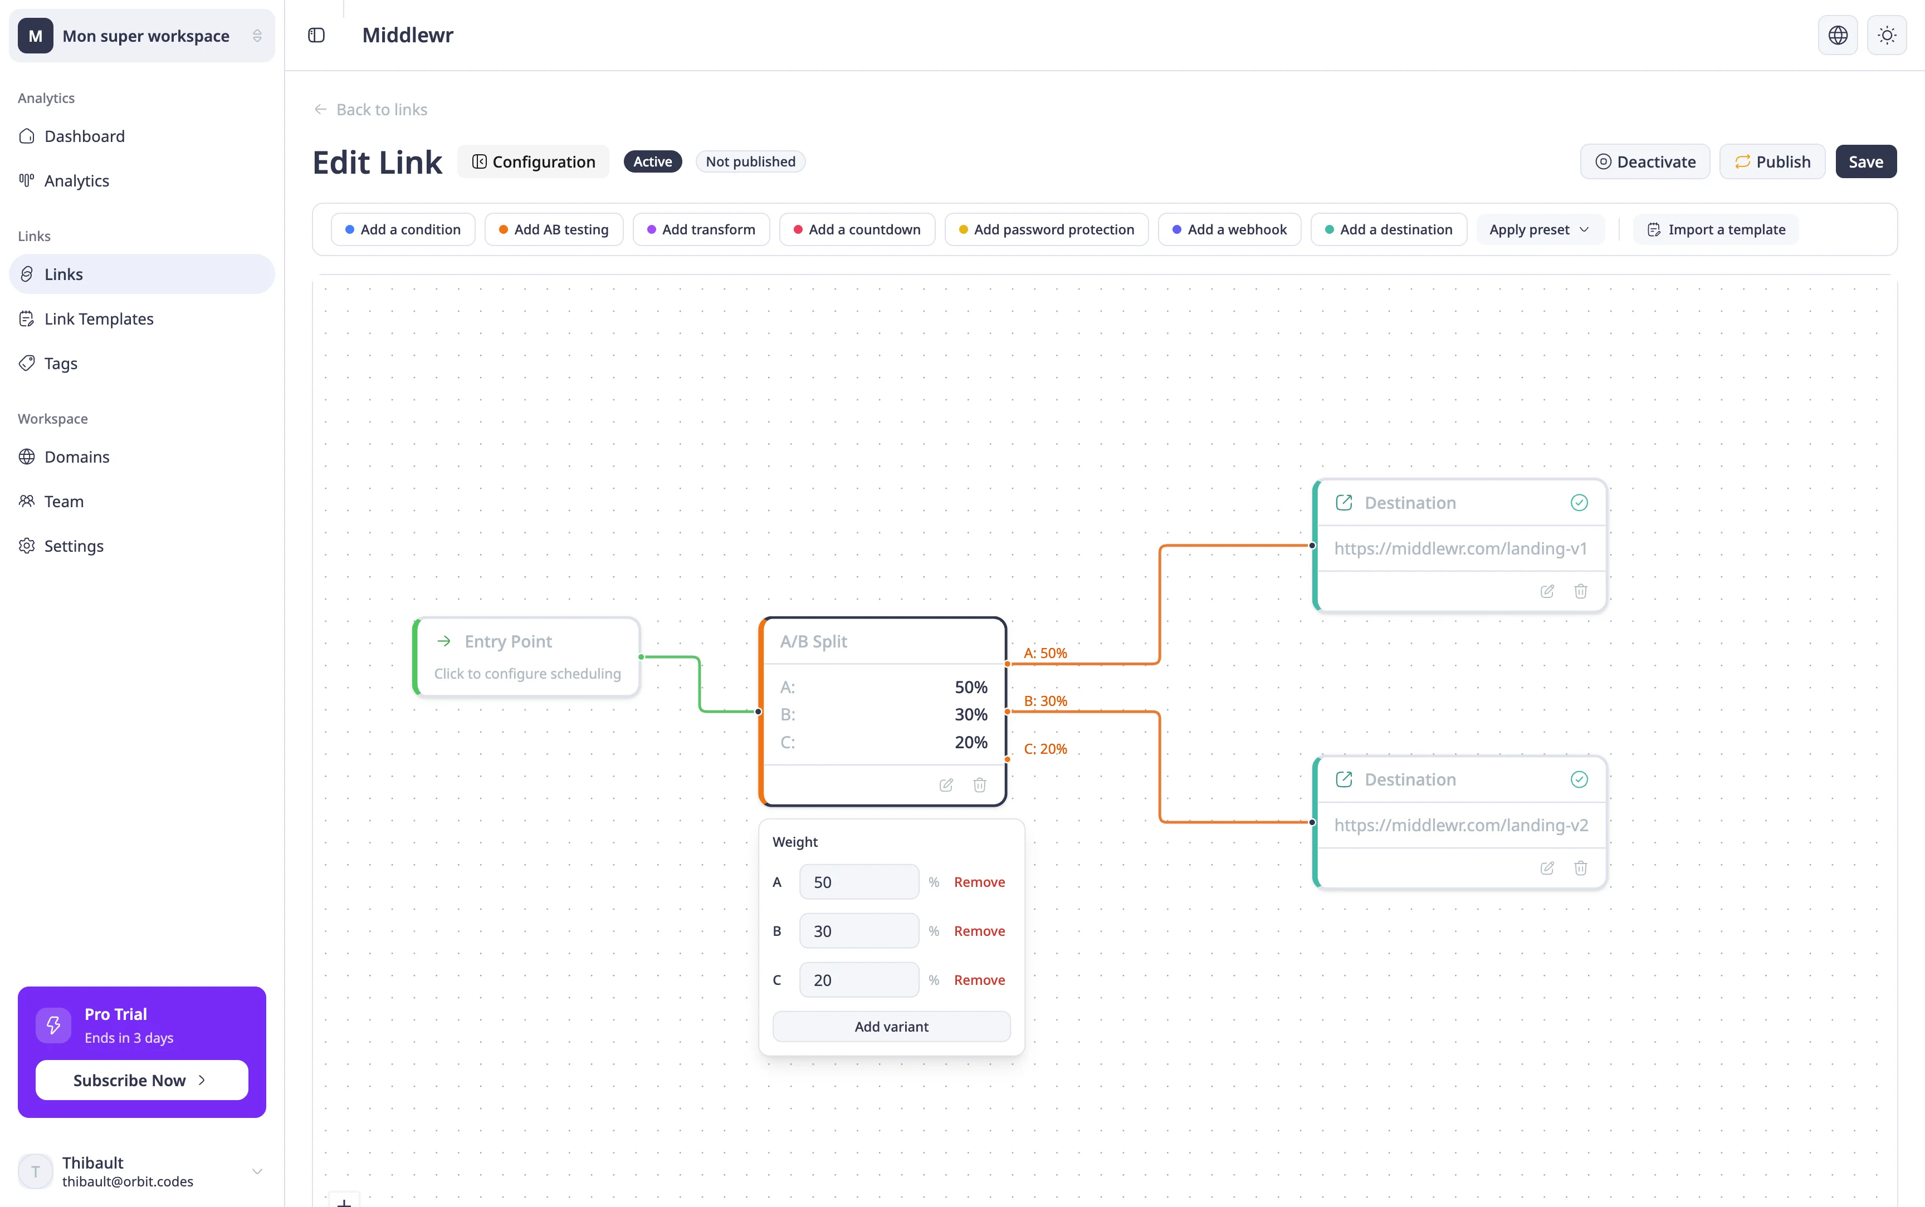Delete the landing-v1 destination node
The width and height of the screenshot is (1925, 1207).
pos(1581,591)
